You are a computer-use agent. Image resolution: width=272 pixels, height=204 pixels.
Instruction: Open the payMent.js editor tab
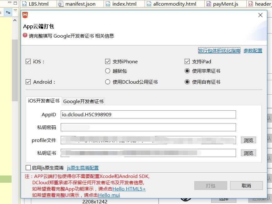[x=225, y=4]
